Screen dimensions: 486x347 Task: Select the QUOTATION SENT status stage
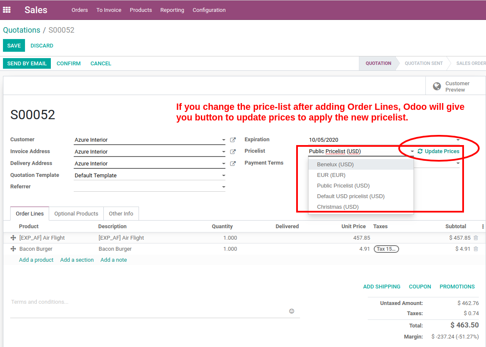pyautogui.click(x=423, y=63)
